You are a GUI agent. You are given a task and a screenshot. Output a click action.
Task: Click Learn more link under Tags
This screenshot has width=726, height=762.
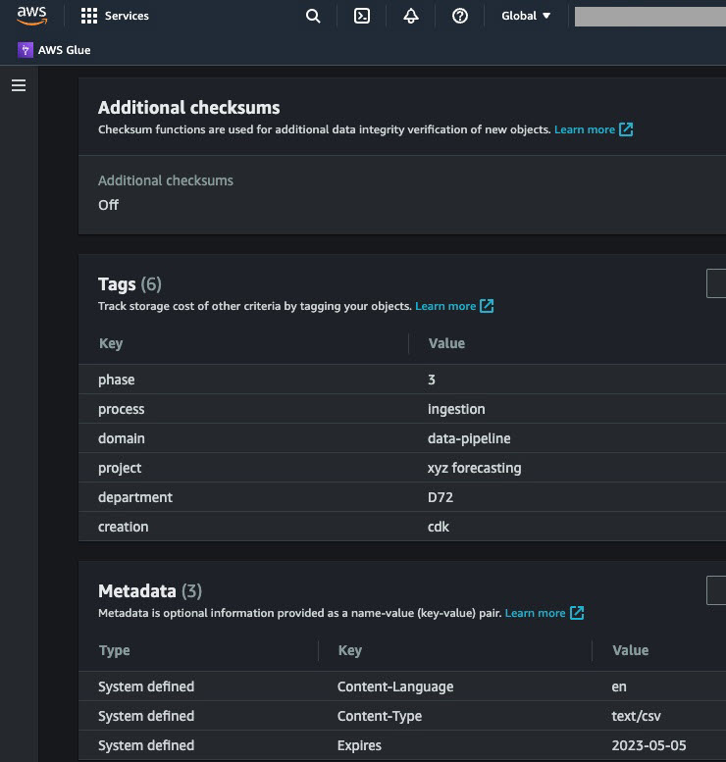point(453,306)
